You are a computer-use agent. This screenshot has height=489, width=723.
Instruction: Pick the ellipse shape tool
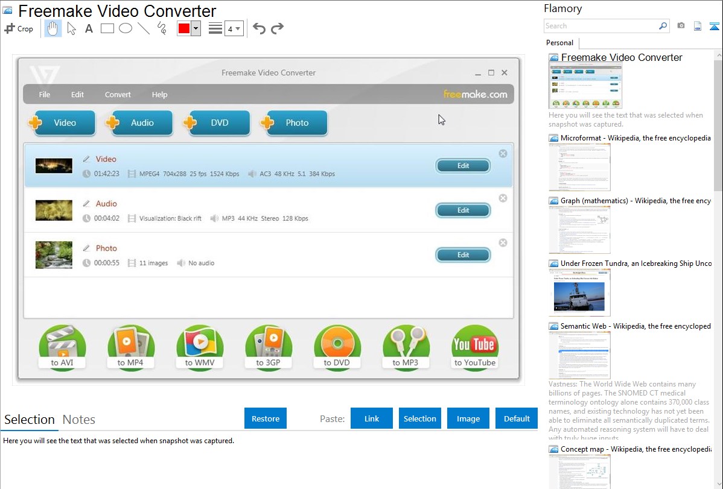point(126,28)
